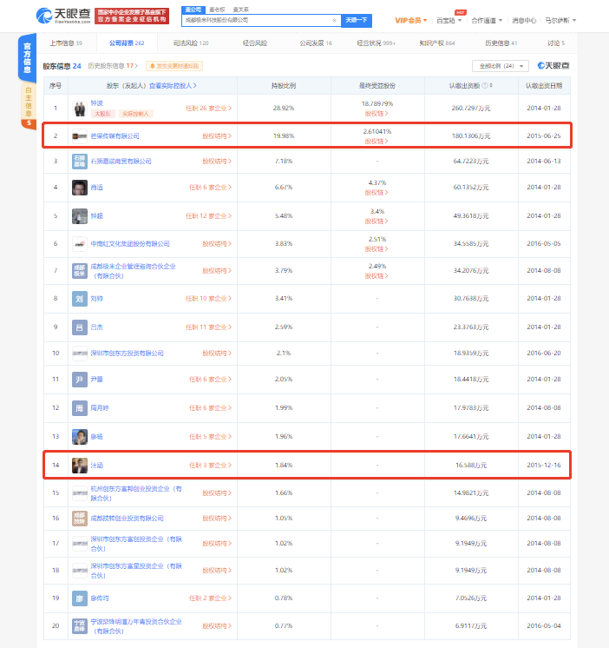Open the 官方信息 sidebar tab
The width and height of the screenshot is (609, 648).
(27, 57)
